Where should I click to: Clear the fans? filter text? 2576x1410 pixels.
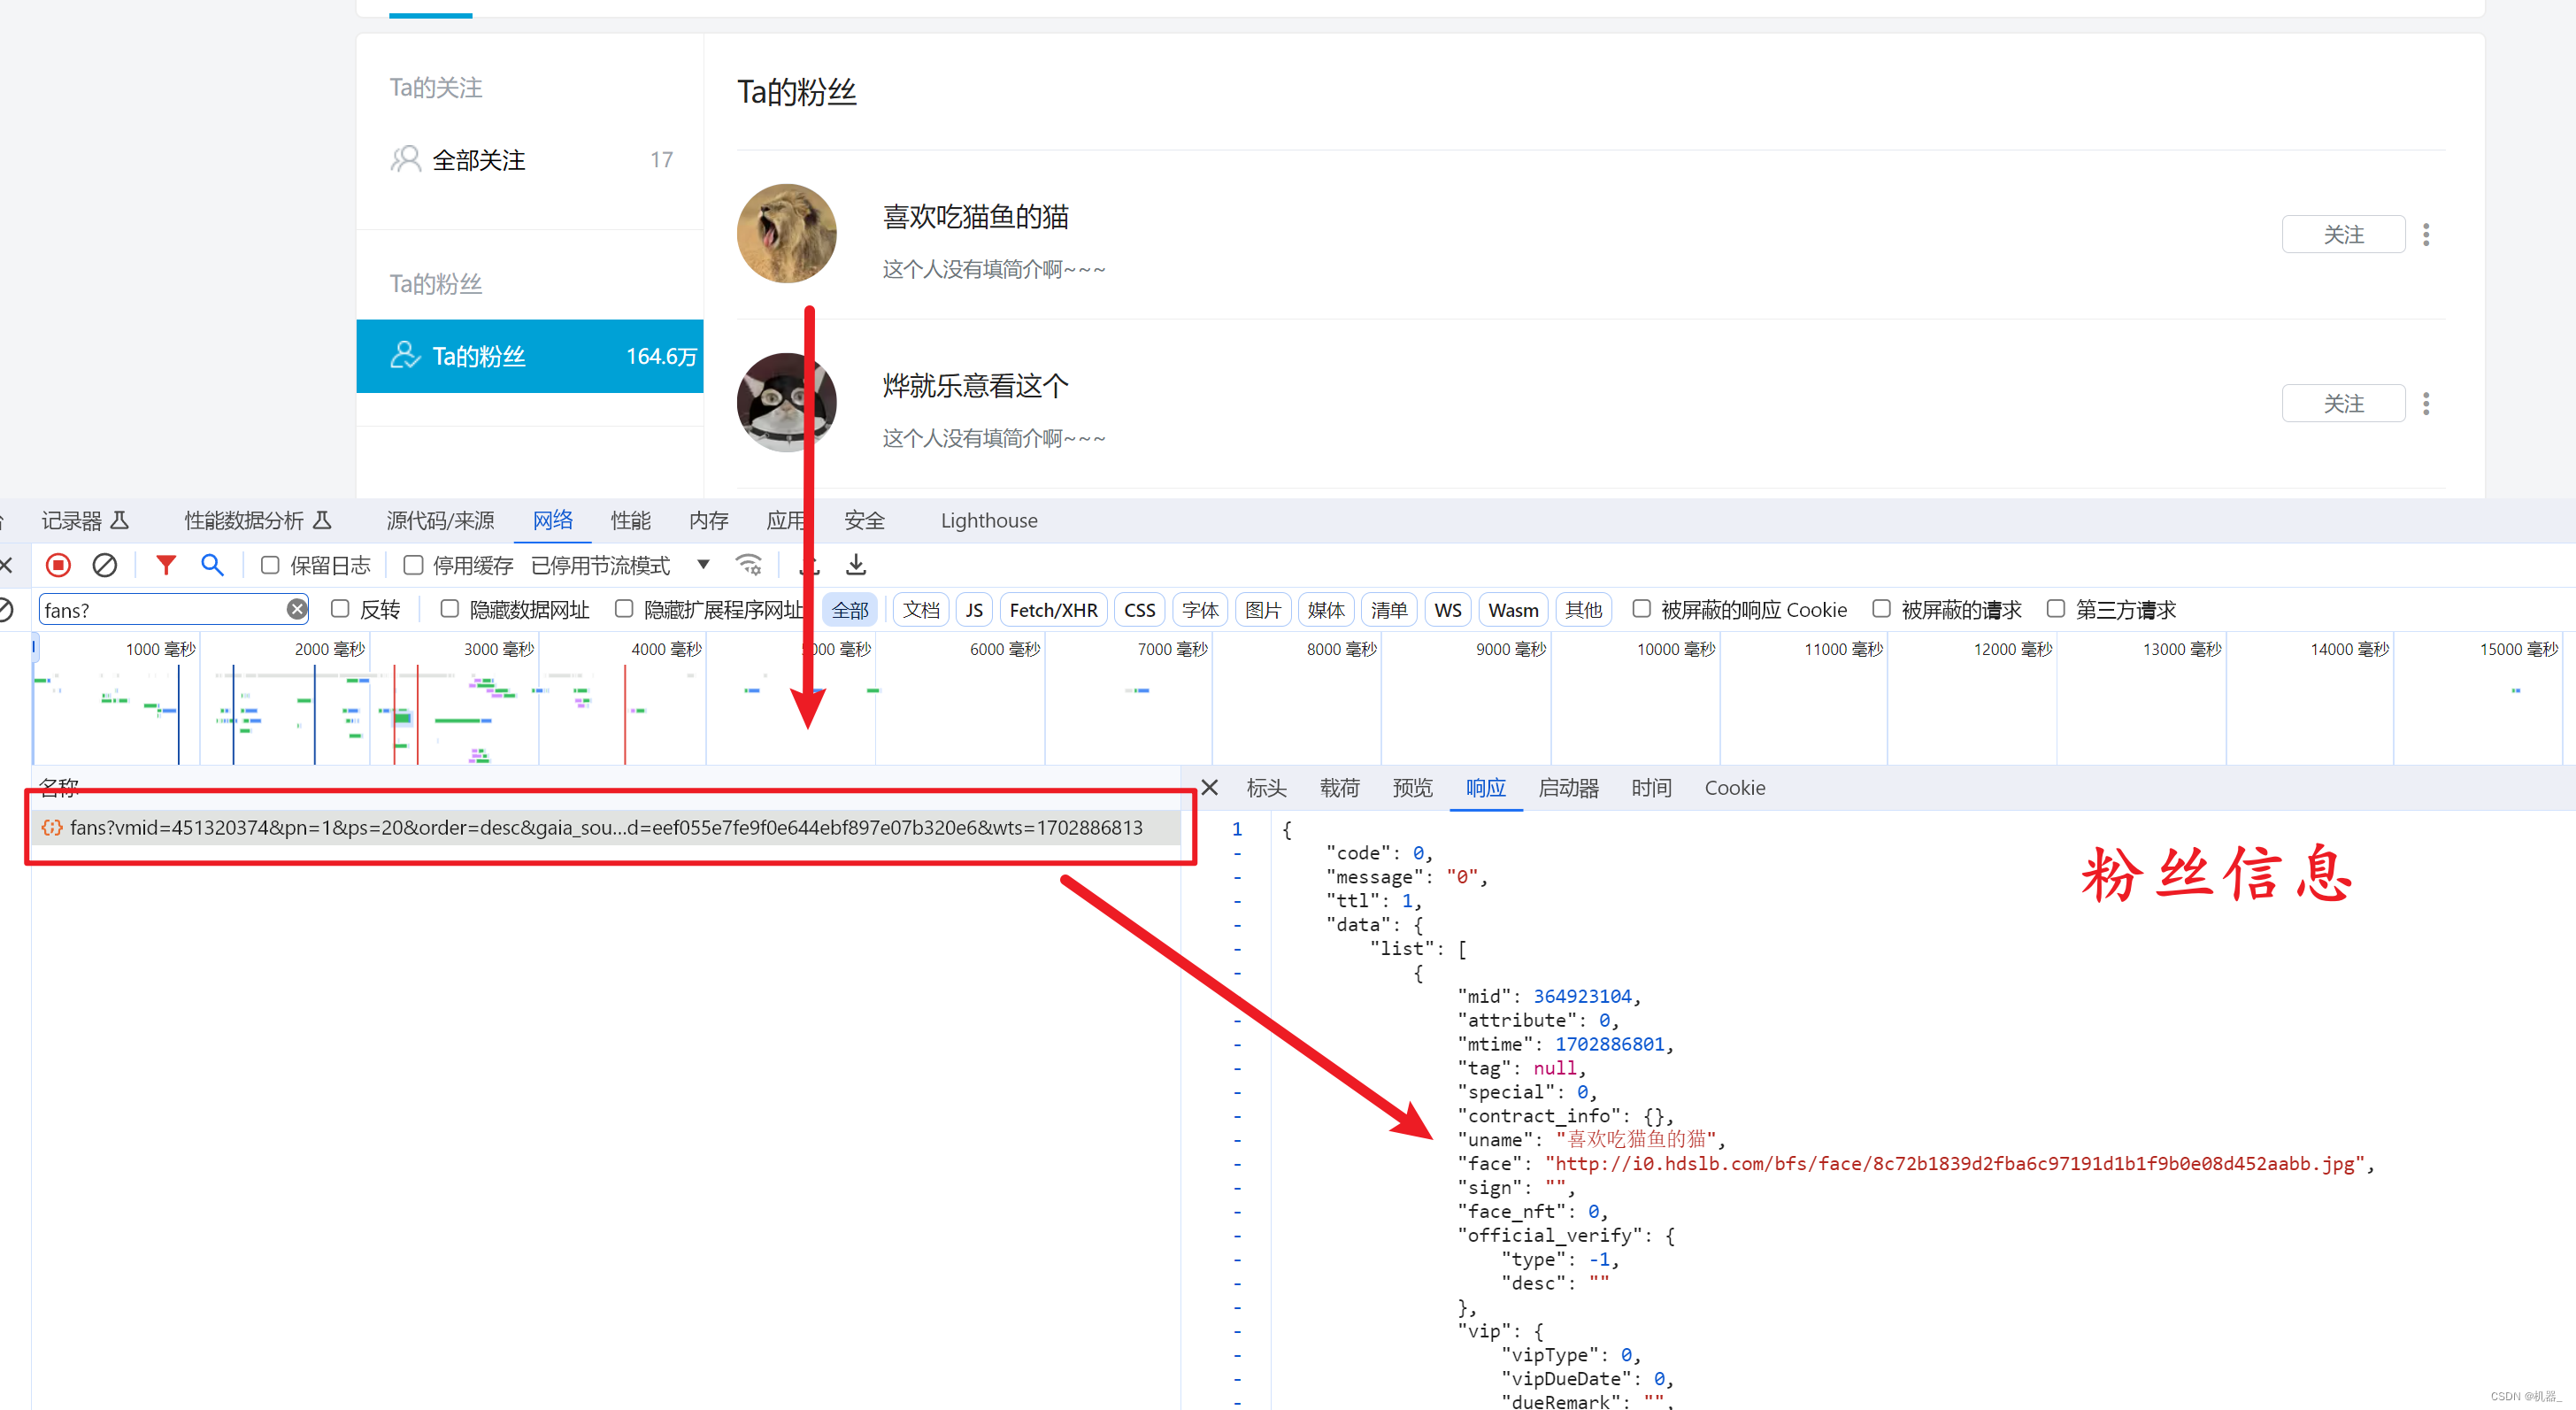297,609
